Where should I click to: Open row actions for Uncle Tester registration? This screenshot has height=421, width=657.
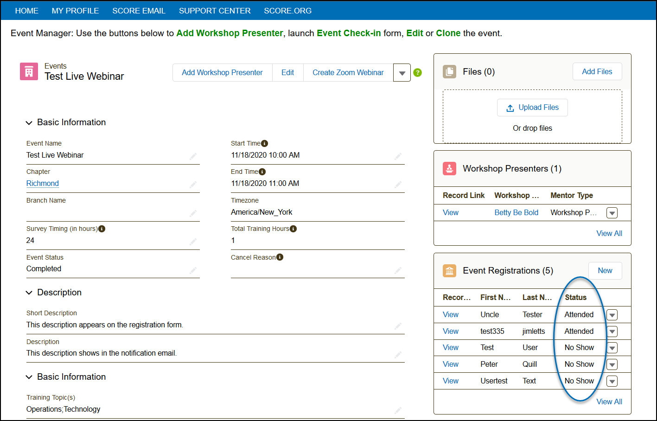[612, 315]
